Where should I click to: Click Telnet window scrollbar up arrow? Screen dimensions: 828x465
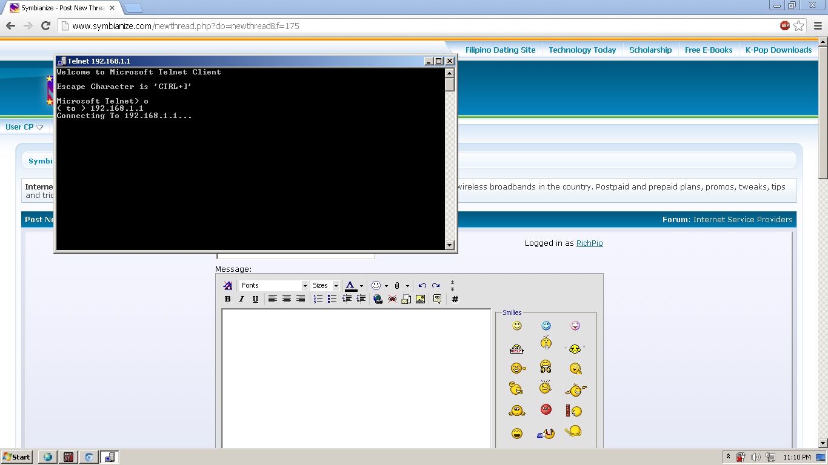pos(450,73)
